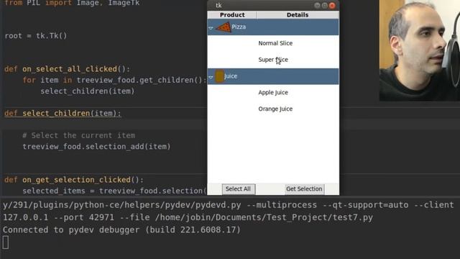Click 'select_children(item)' call line in the editor

coord(88,91)
